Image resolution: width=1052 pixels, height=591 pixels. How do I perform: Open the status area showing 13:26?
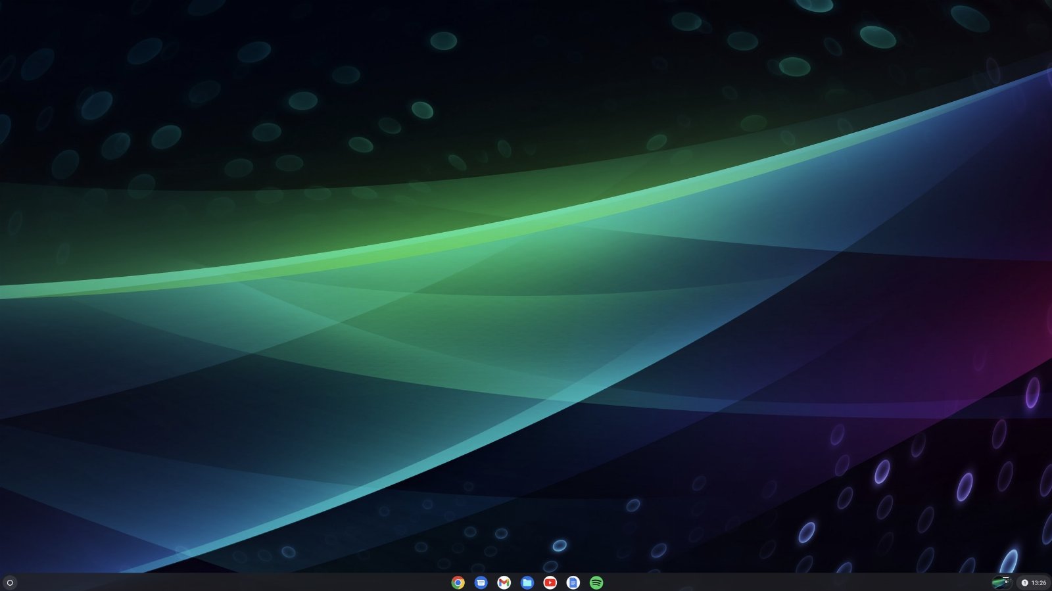click(x=1034, y=582)
